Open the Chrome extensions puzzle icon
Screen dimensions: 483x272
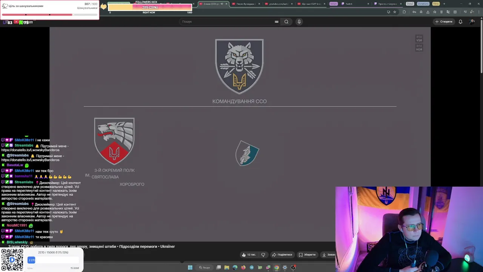click(x=404, y=12)
